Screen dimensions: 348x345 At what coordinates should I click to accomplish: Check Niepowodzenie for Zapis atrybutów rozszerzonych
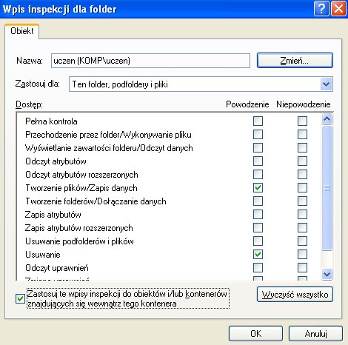pos(302,228)
